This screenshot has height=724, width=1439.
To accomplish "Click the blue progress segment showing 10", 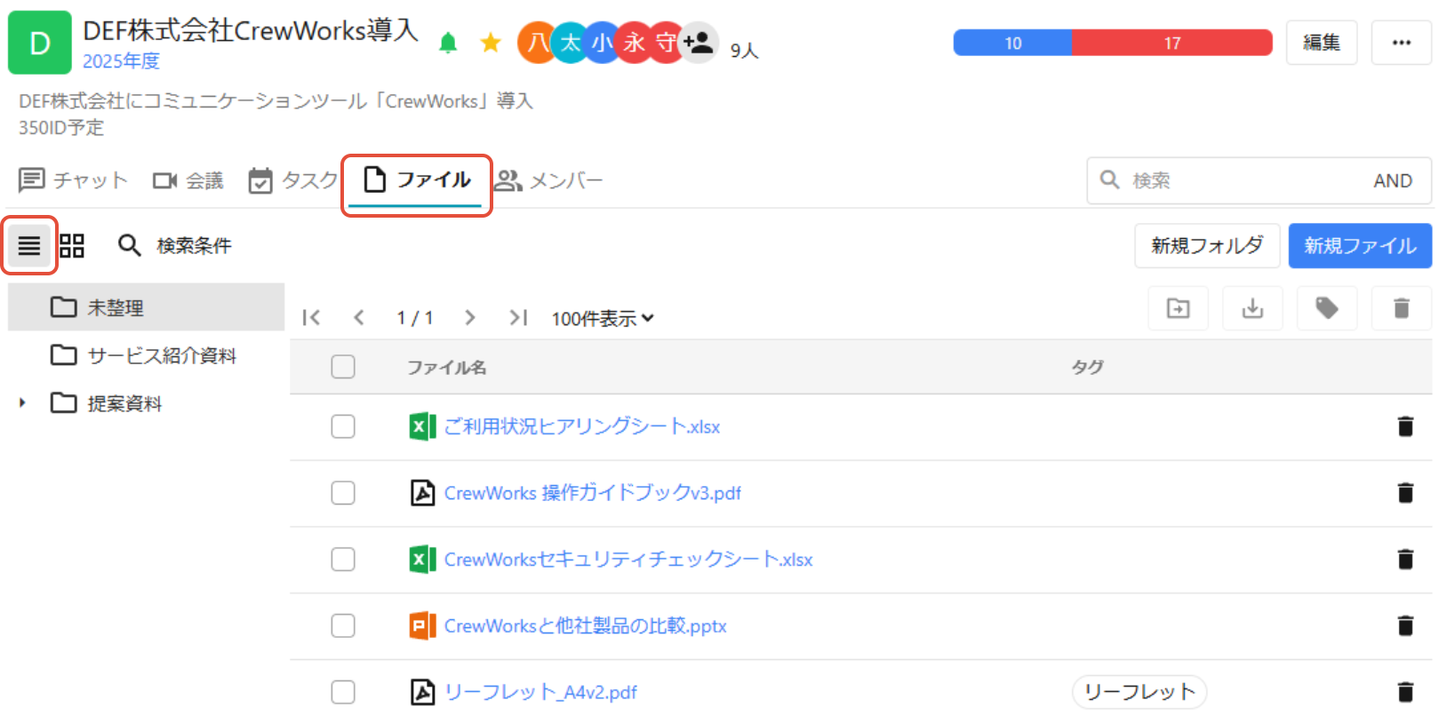I will click(1012, 43).
